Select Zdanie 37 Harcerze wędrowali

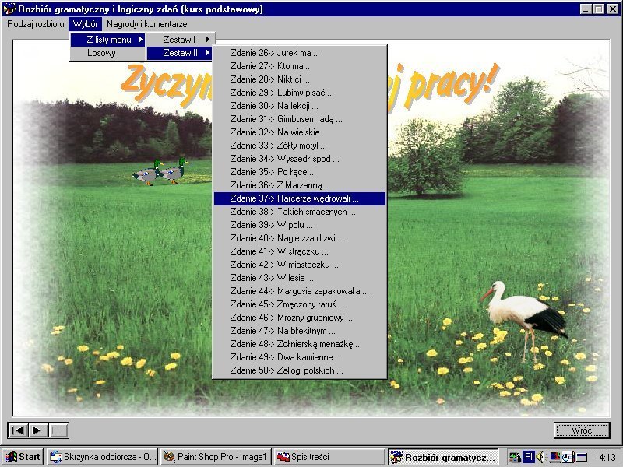point(299,198)
